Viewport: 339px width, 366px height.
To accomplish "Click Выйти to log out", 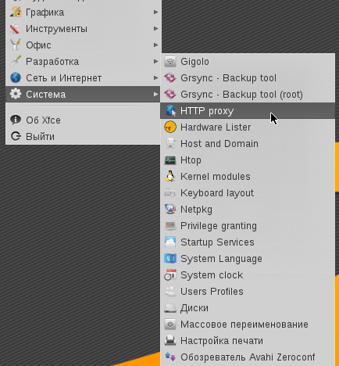I will tap(84, 136).
